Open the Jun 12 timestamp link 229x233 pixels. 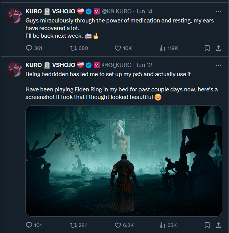coord(144,65)
